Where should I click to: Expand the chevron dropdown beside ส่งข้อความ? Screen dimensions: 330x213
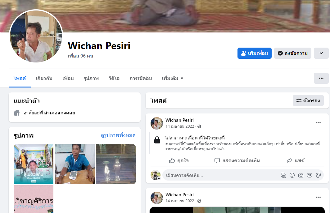click(x=321, y=53)
